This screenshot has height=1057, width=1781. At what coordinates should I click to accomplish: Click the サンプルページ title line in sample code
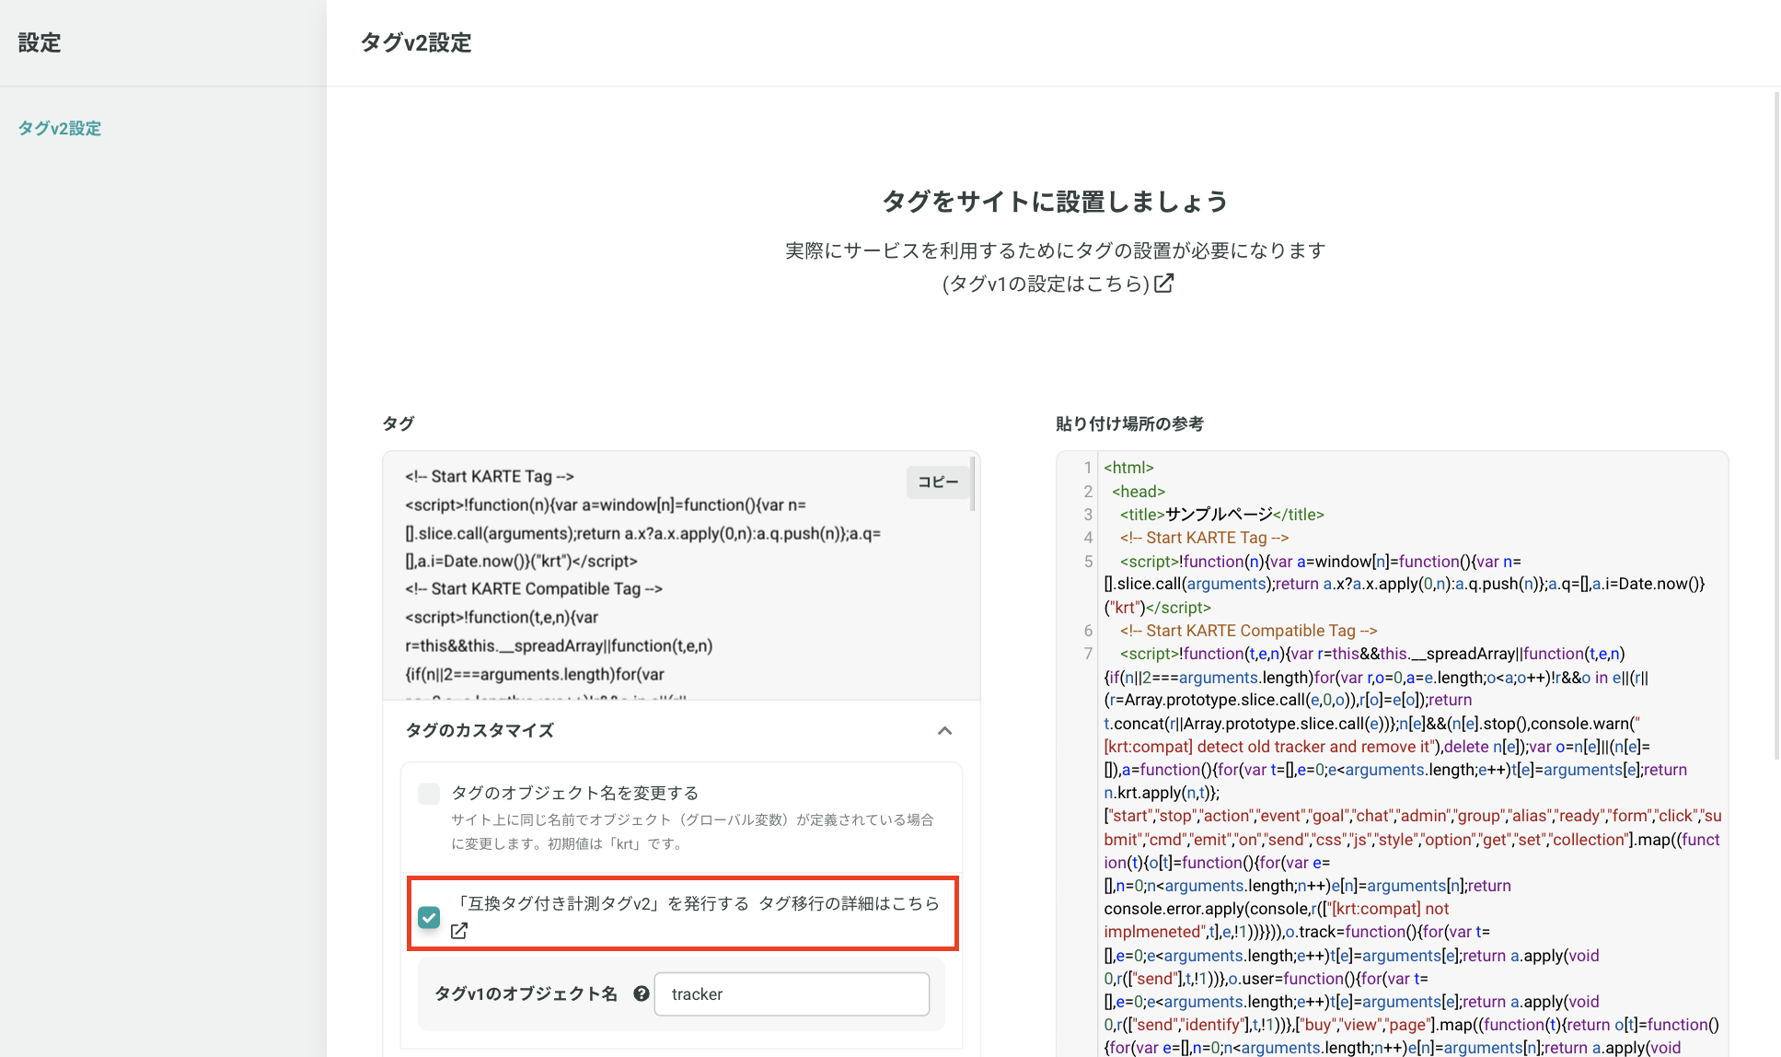(1222, 515)
